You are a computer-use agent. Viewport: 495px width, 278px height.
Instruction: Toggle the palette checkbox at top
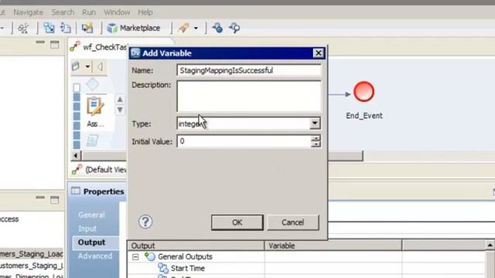[77, 87]
